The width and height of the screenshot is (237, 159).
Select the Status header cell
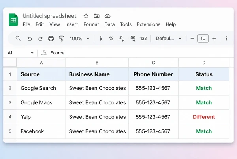coord(204,74)
